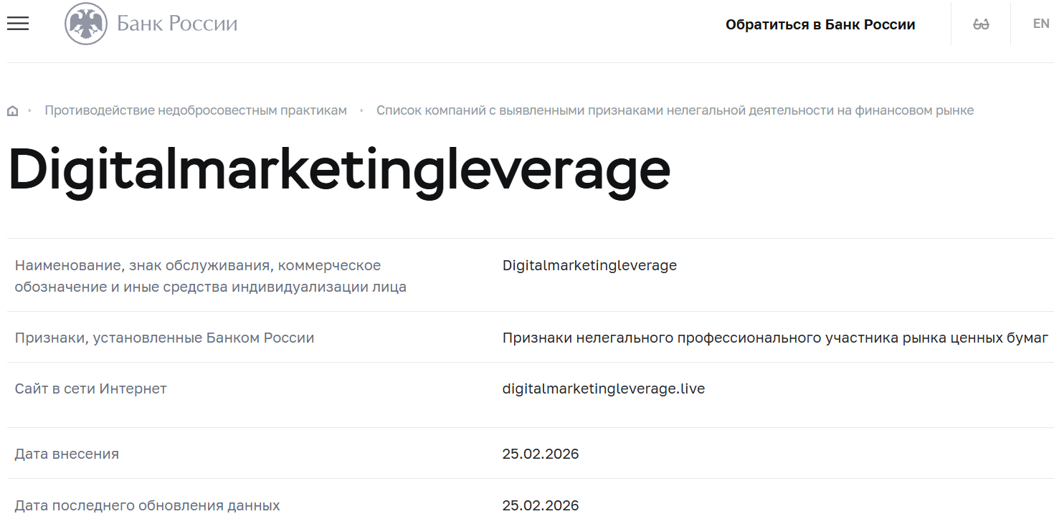Return to homepage via the breadcrumb house icon
The image size is (1054, 529).
[12, 110]
